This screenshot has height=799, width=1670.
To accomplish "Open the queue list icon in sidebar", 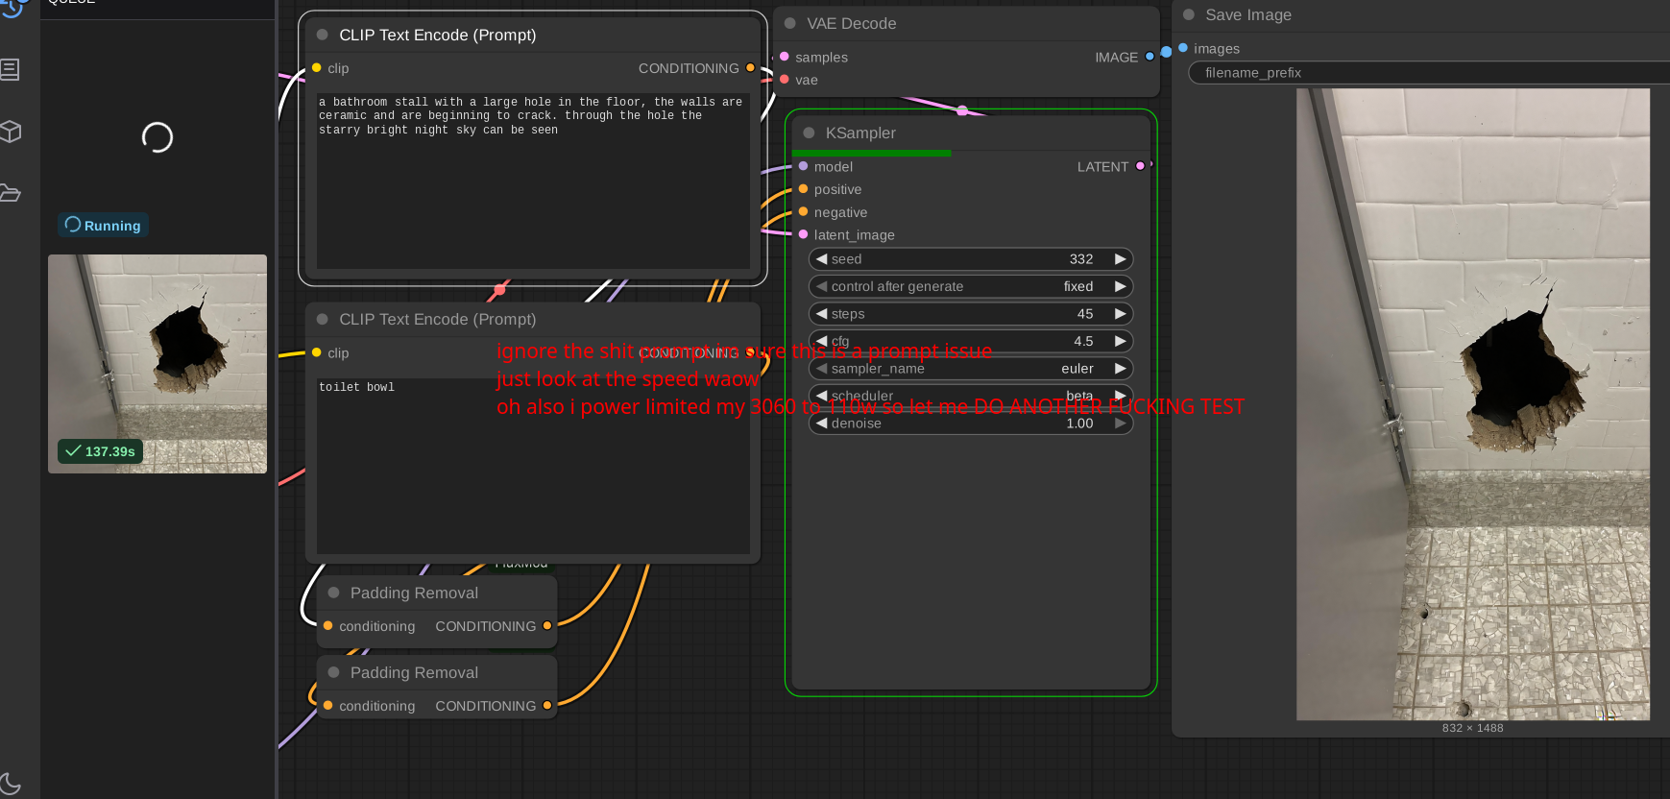I will (x=11, y=69).
